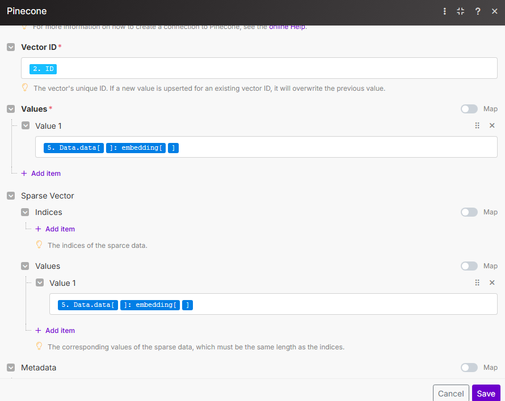This screenshot has width=505, height=401.
Task: Open the help question mark icon
Action: point(478,11)
